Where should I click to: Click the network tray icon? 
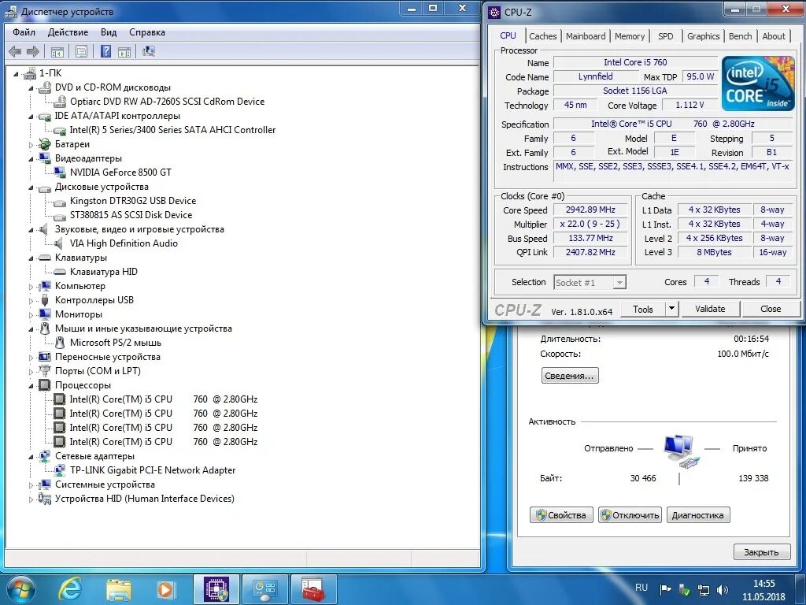pyautogui.click(x=703, y=589)
